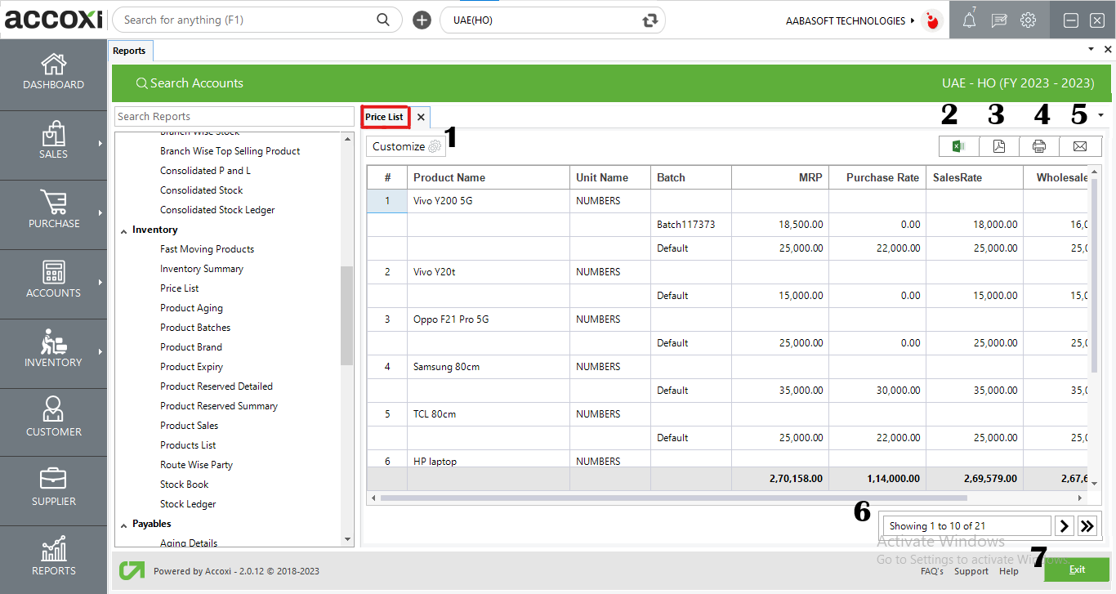1116x594 pixels.
Task: Open the settings gear in header
Action: pos(1029,21)
